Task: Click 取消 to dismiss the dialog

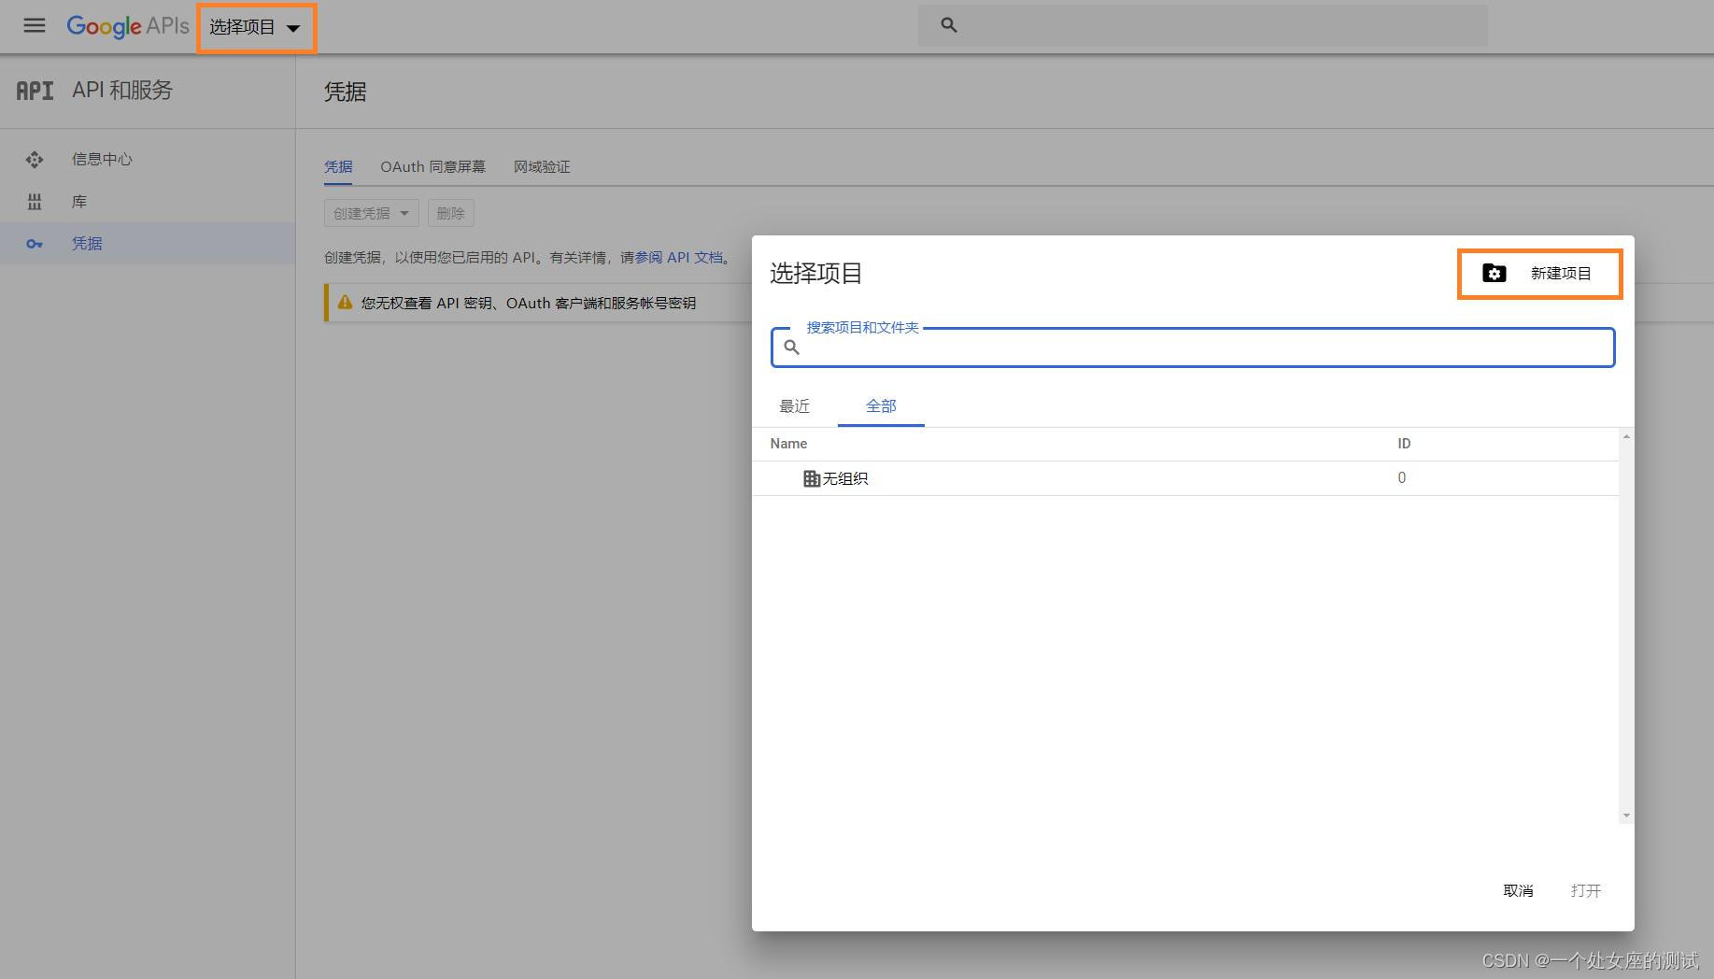Action: [x=1518, y=890]
